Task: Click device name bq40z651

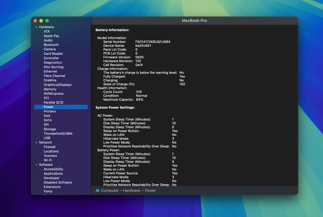Action: (x=143, y=46)
